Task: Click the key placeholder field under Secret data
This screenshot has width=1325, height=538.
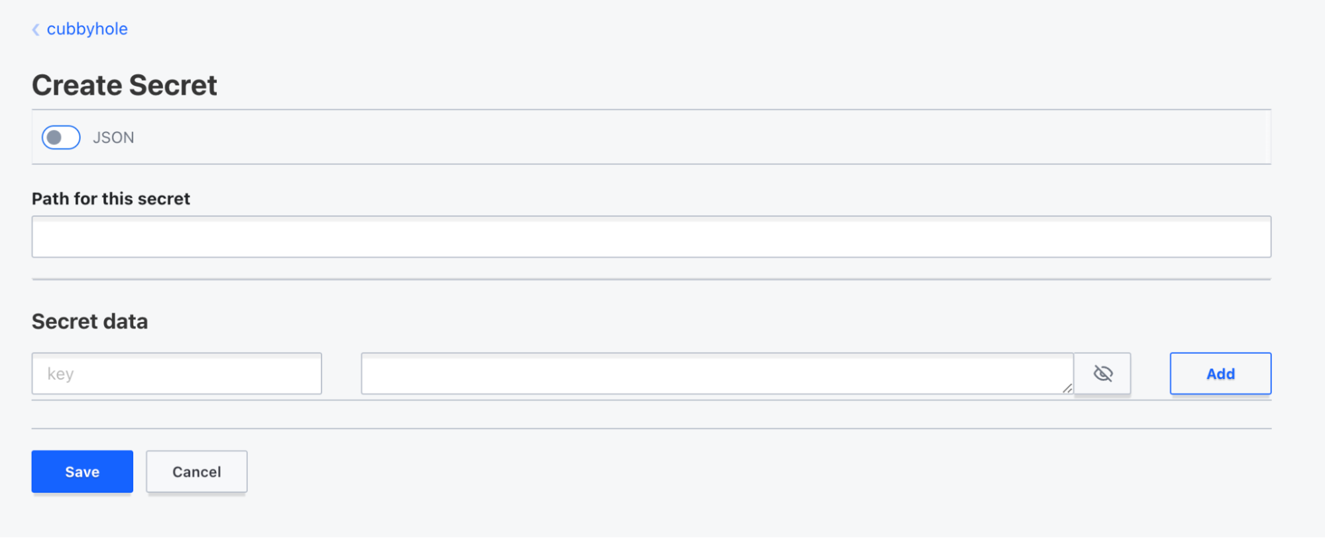Action: (x=176, y=374)
